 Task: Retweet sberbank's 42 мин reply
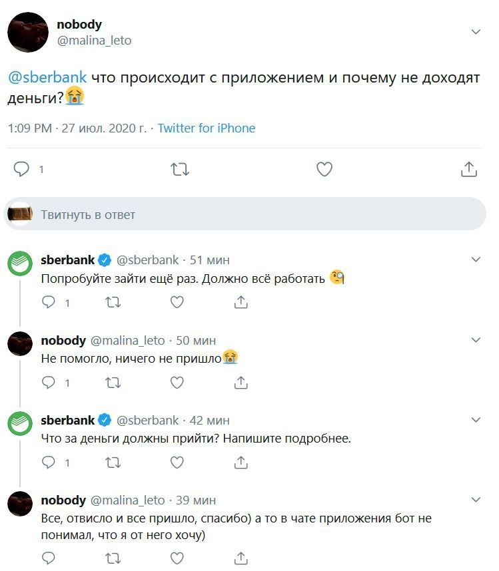pos(114,462)
